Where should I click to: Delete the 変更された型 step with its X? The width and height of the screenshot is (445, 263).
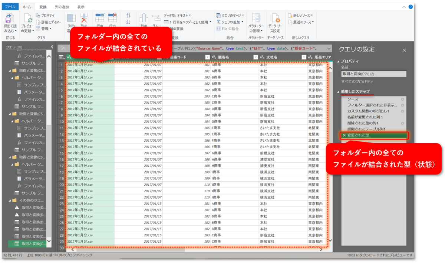344,135
